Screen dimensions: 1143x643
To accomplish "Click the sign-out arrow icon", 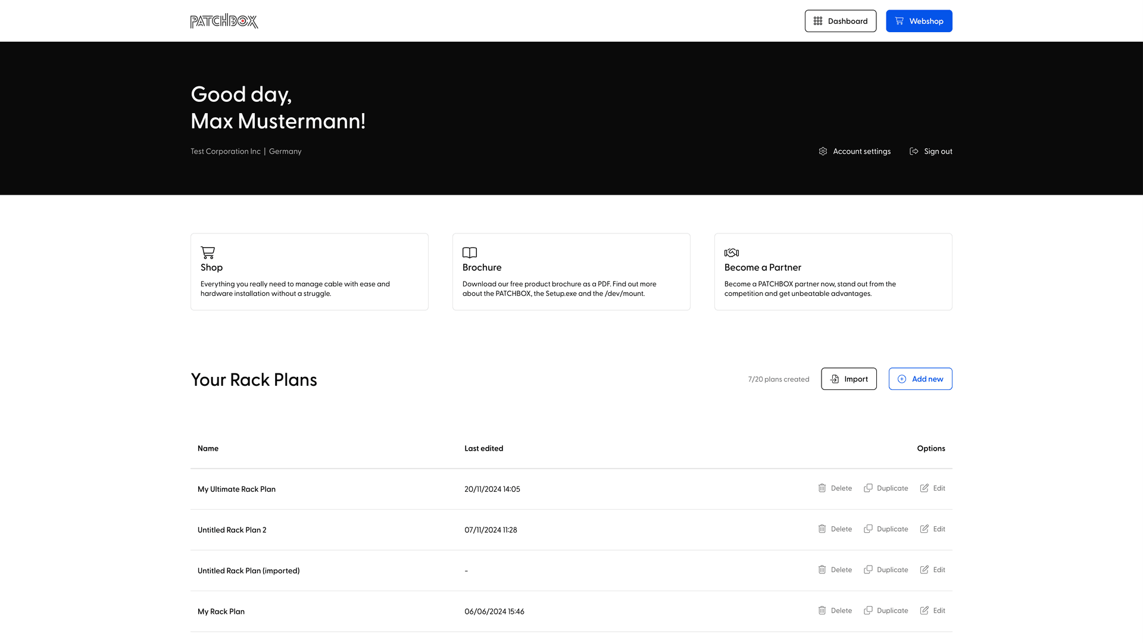I will [914, 151].
